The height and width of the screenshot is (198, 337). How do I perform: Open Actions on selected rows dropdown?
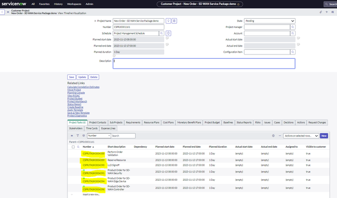pos(301,136)
